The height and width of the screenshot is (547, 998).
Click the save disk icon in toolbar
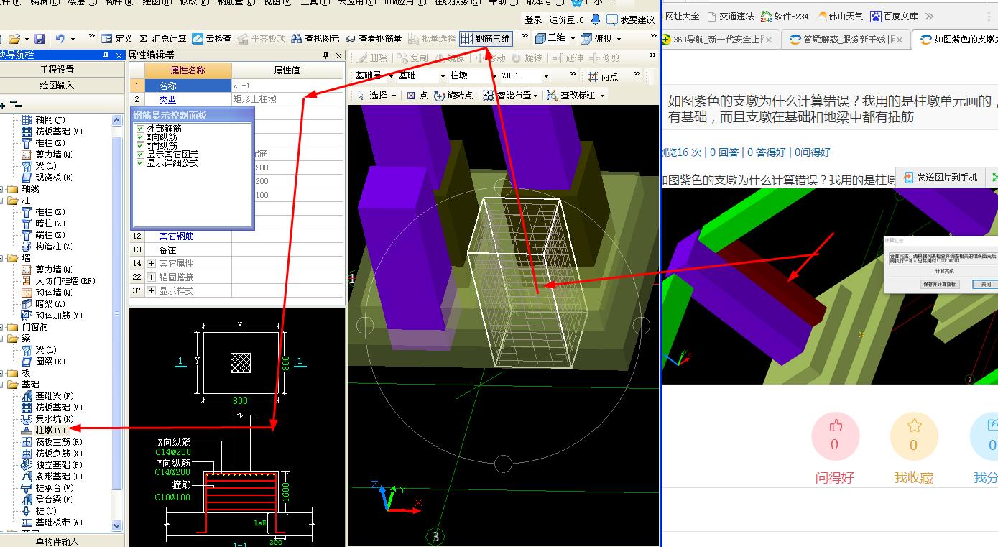[40, 39]
